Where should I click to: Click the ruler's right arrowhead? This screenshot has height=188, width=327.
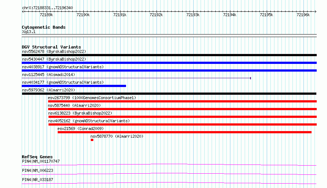point(316,12)
